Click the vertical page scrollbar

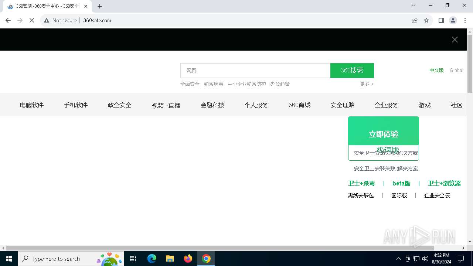click(470, 64)
